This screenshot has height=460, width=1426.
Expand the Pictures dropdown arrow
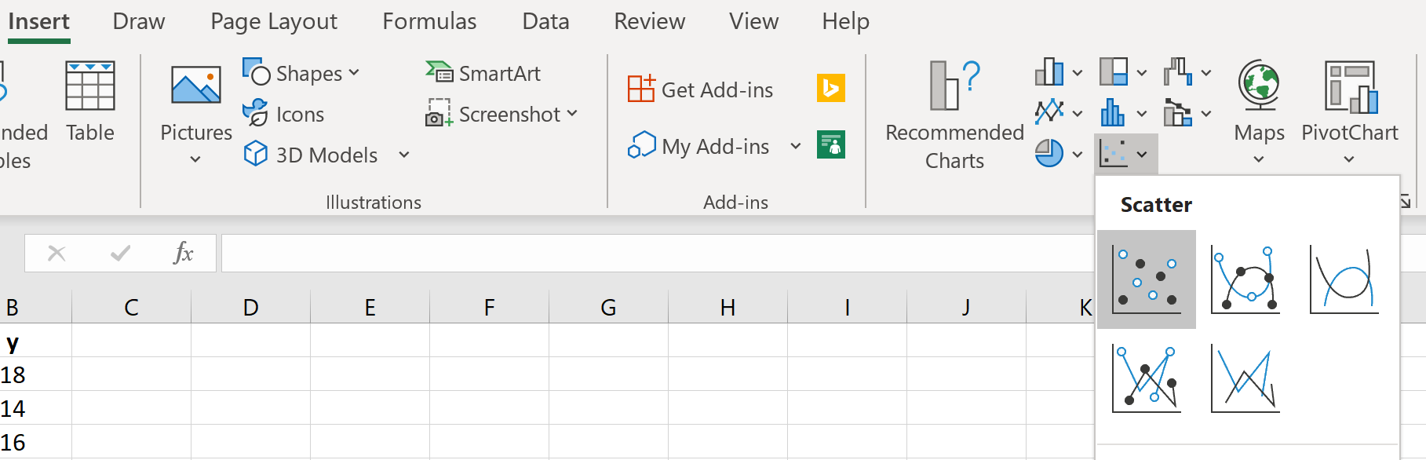coord(195,159)
